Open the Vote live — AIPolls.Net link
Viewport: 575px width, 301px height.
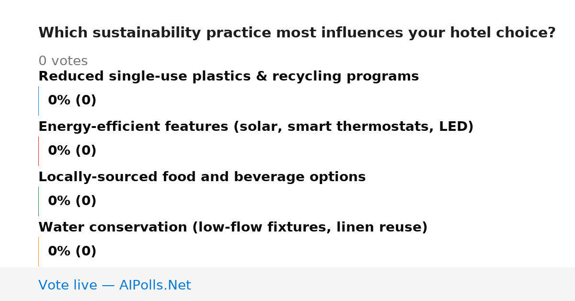tap(115, 286)
